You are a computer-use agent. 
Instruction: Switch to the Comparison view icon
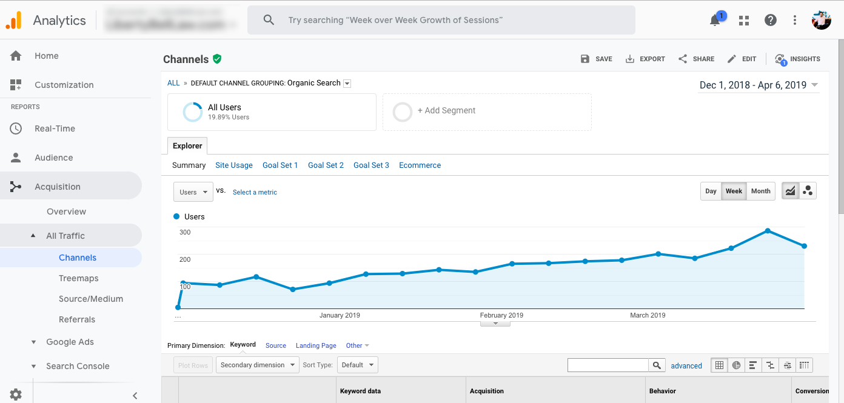click(770, 365)
